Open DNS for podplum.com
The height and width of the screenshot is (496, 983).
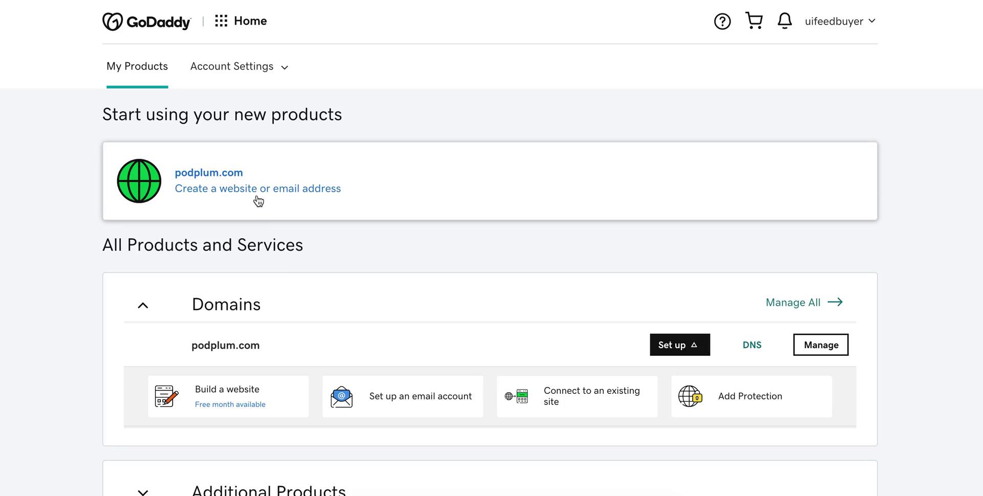pyautogui.click(x=752, y=345)
